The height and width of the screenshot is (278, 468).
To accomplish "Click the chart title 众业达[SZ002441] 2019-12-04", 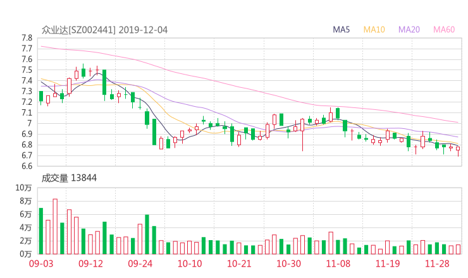I will (x=104, y=30).
